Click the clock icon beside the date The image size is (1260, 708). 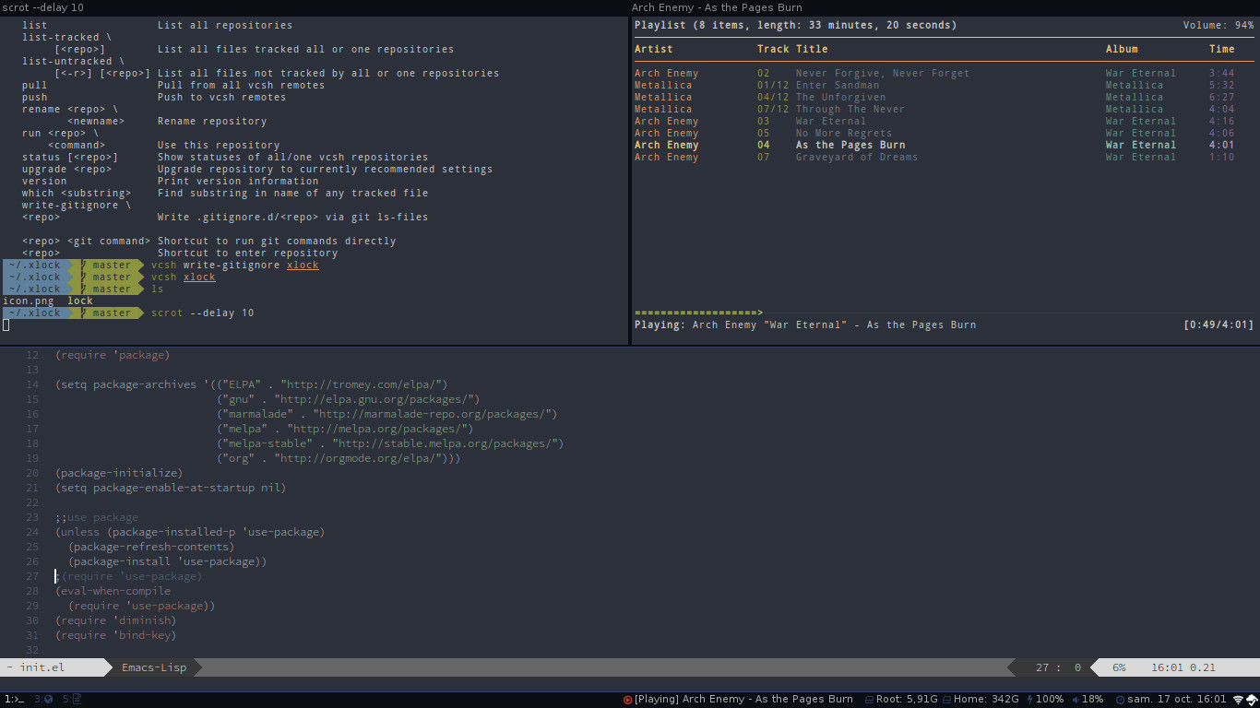1119,700
